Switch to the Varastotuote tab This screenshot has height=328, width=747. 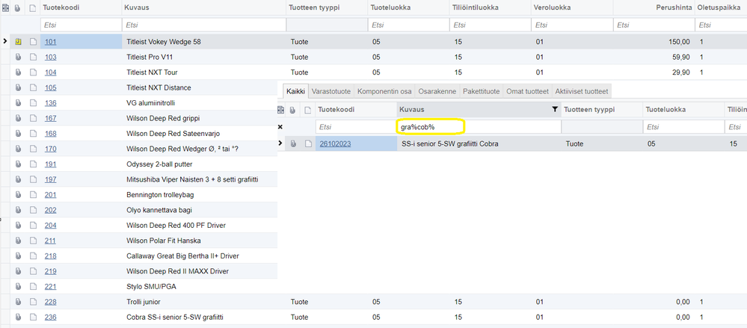[331, 91]
